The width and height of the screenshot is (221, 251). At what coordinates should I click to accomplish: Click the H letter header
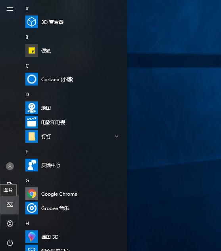[27, 223]
